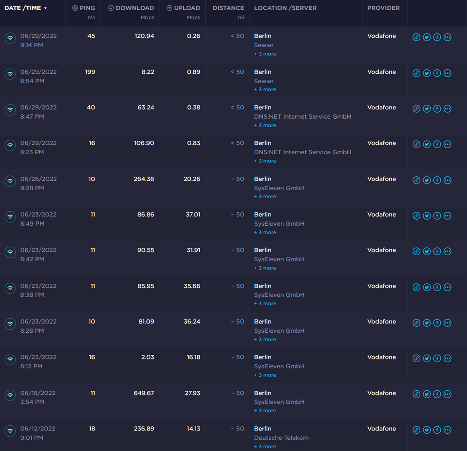Sort by Upload column header

(x=183, y=8)
